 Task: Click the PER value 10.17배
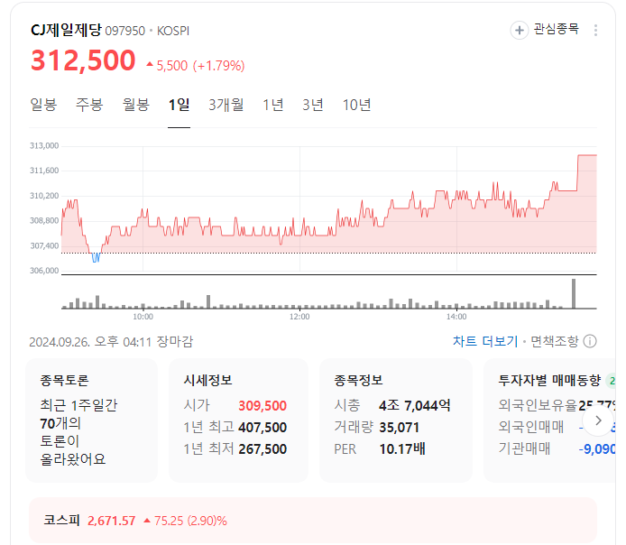[402, 448]
